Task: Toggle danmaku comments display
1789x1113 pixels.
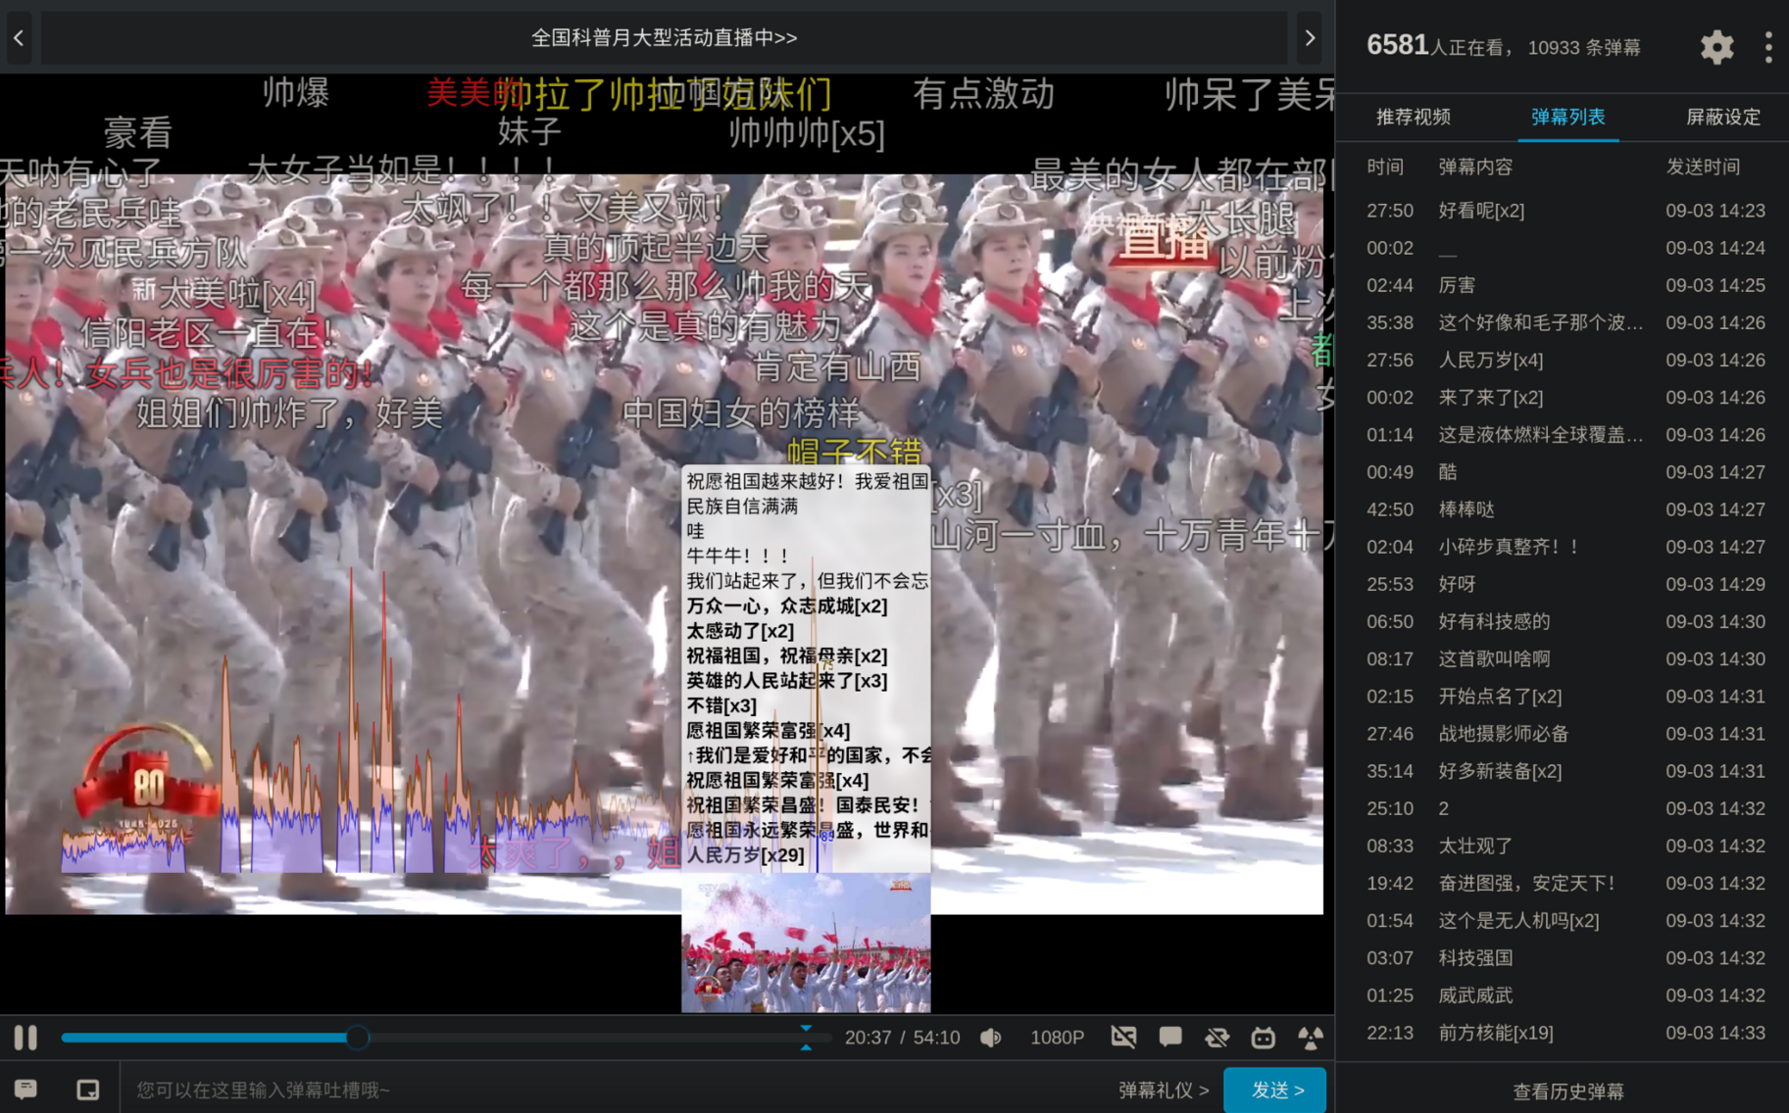Action: [x=1169, y=1038]
